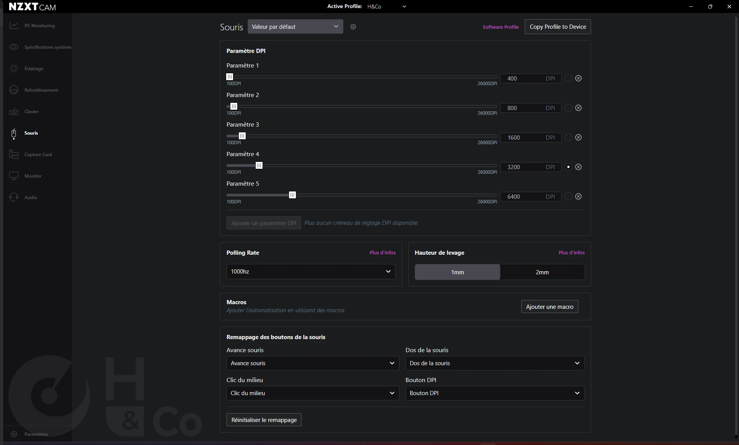Click Paramètre 1 DPI slider handle
Screen dimensions: 739x445
(x=230, y=77)
